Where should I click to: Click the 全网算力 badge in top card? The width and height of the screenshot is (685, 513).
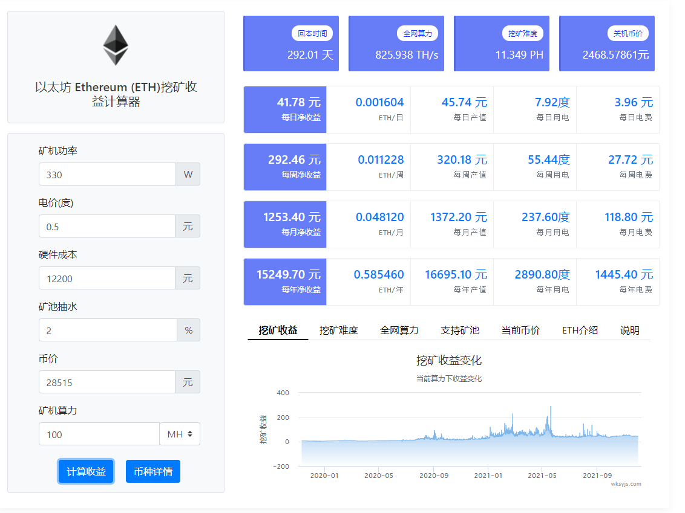pos(418,34)
